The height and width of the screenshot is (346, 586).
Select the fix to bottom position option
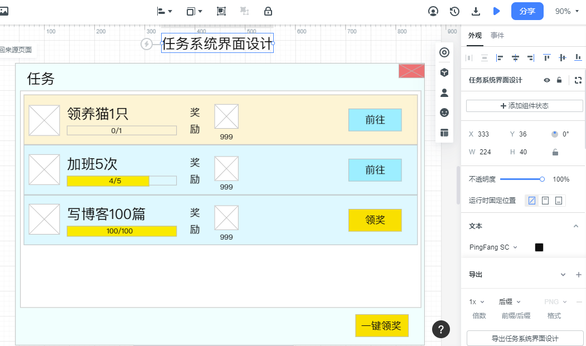(559, 201)
